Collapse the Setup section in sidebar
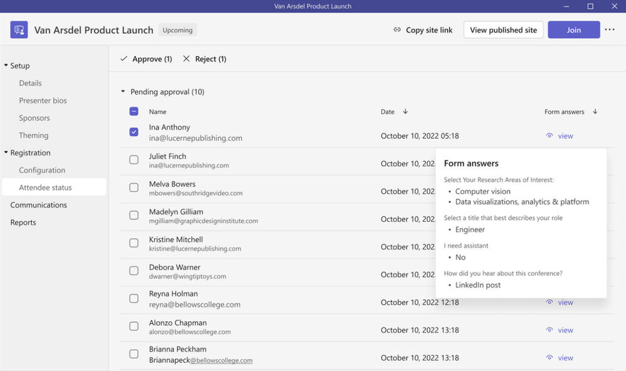The width and height of the screenshot is (626, 371). [x=6, y=65]
